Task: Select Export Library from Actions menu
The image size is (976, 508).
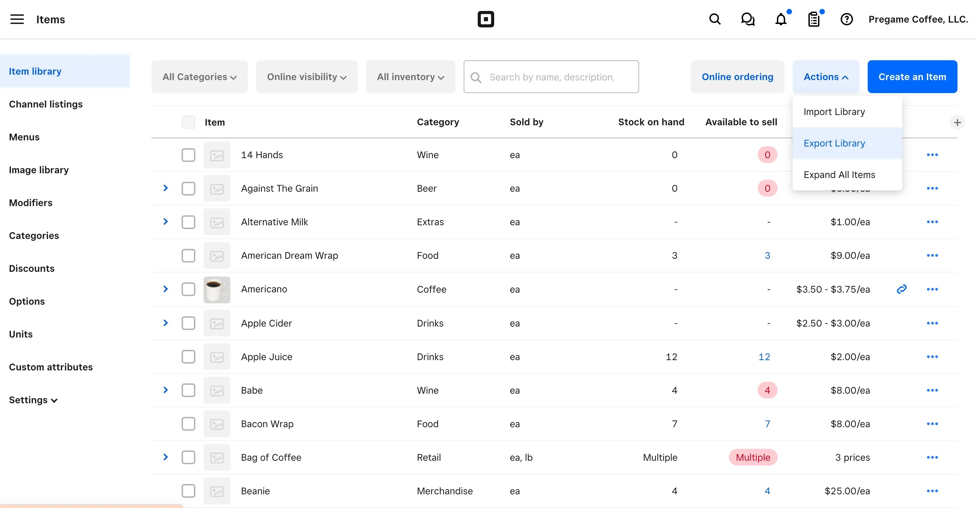Action: pos(847,143)
